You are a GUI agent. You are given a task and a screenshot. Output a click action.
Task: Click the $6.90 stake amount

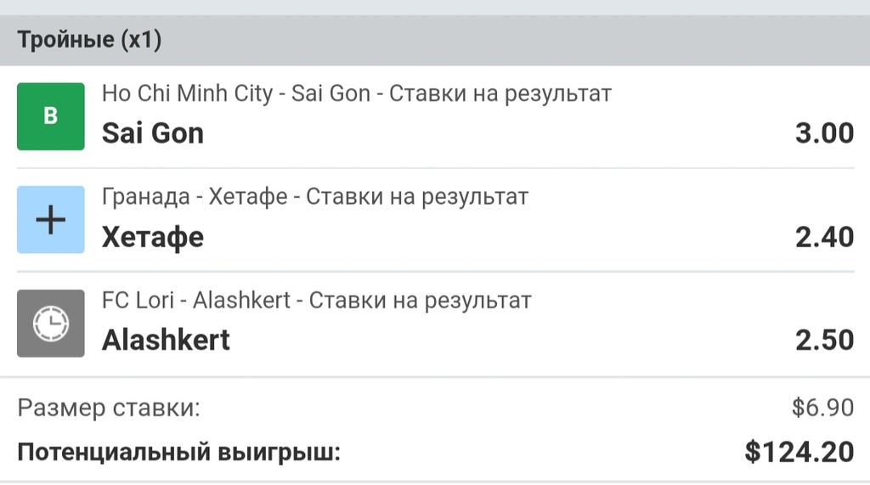pyautogui.click(x=822, y=408)
